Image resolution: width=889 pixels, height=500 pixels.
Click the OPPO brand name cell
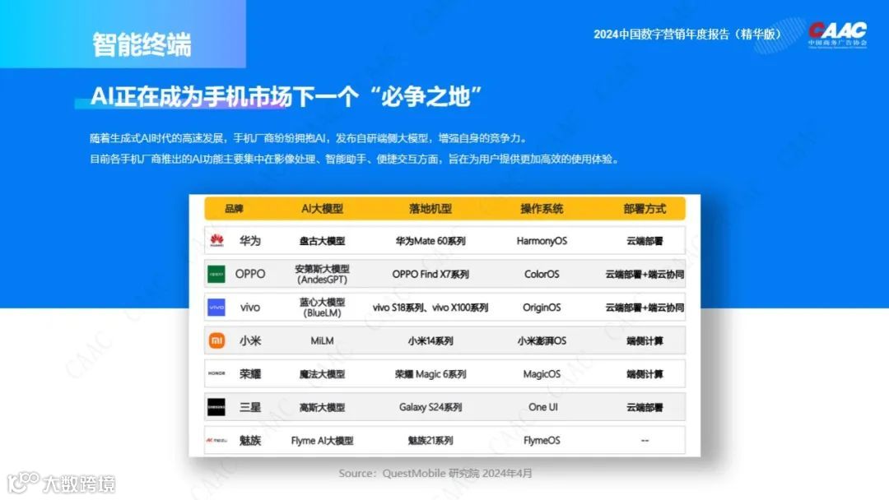250,274
